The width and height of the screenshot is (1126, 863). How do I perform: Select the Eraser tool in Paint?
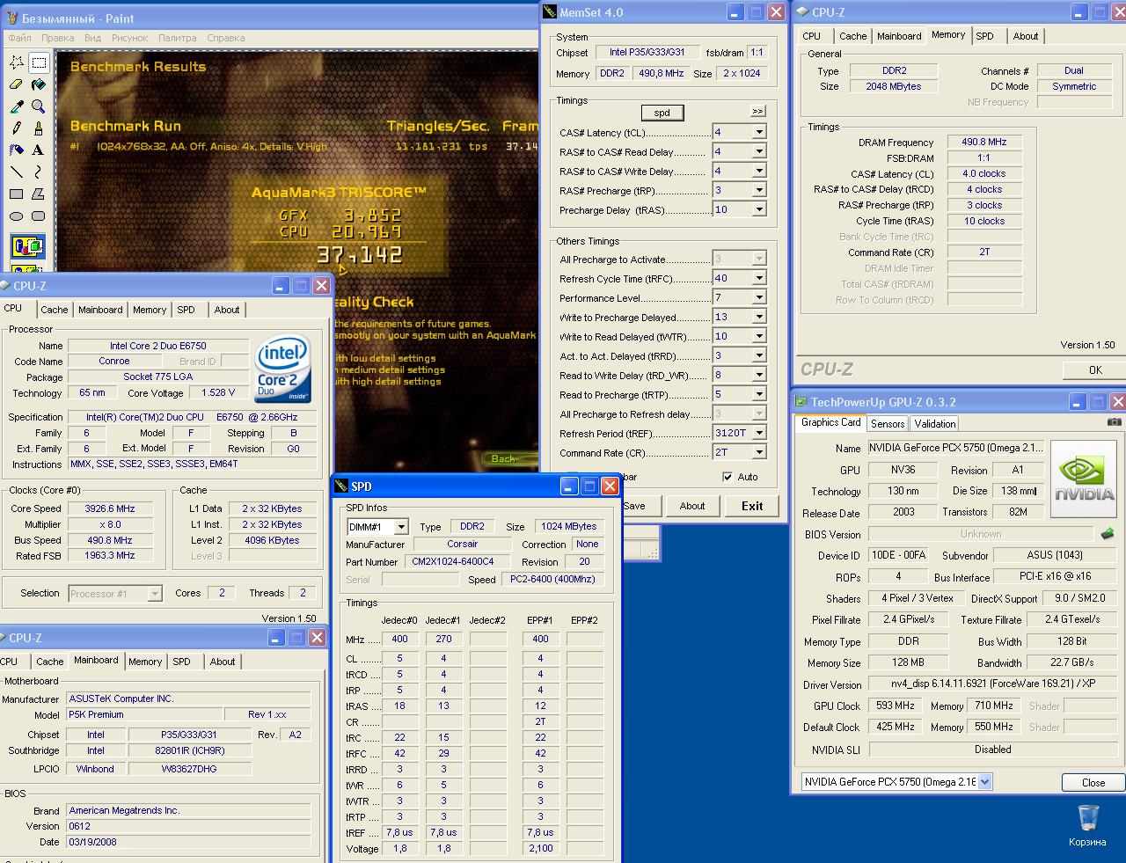tap(17, 84)
